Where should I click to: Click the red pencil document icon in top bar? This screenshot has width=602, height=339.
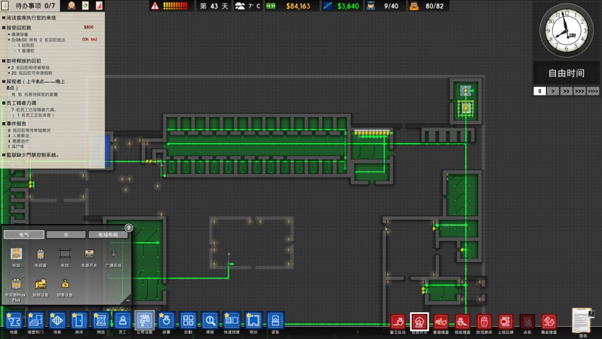(x=99, y=6)
